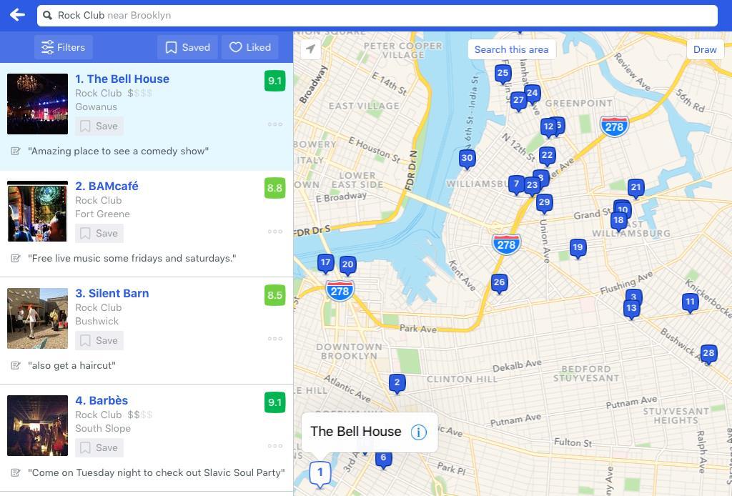This screenshot has height=496, width=732.
Task: Show Saved places
Action: tap(187, 47)
